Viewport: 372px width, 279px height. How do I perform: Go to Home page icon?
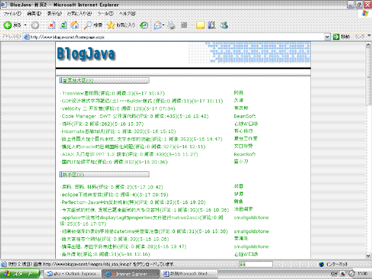coord(74,25)
